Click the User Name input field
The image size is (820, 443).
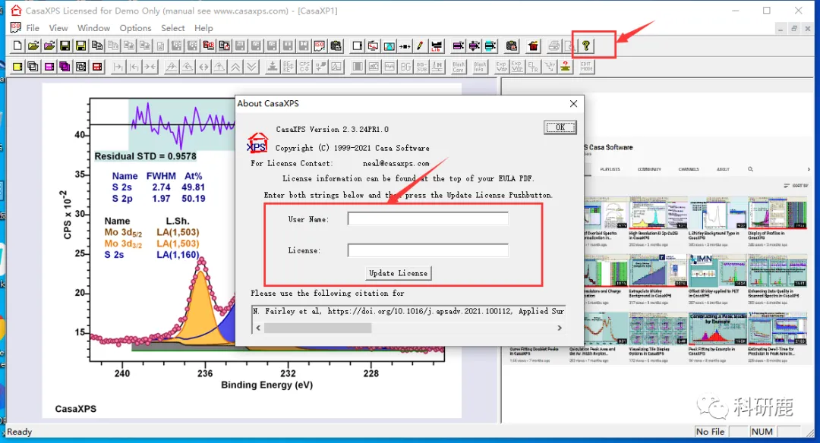(427, 219)
